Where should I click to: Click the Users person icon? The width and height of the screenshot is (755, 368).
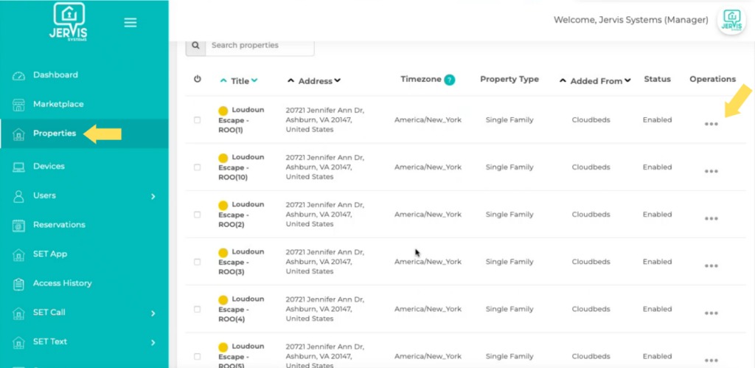(18, 196)
